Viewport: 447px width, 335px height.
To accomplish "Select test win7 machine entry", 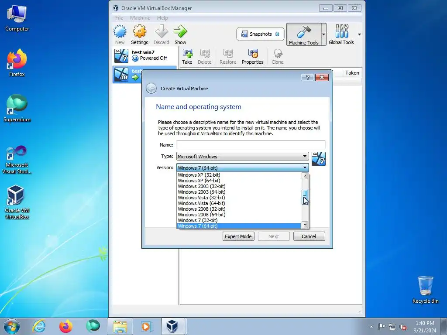I will [145, 55].
